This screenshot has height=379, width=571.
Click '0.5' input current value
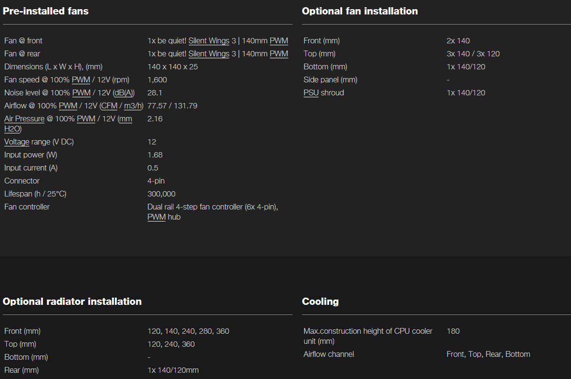click(x=153, y=168)
